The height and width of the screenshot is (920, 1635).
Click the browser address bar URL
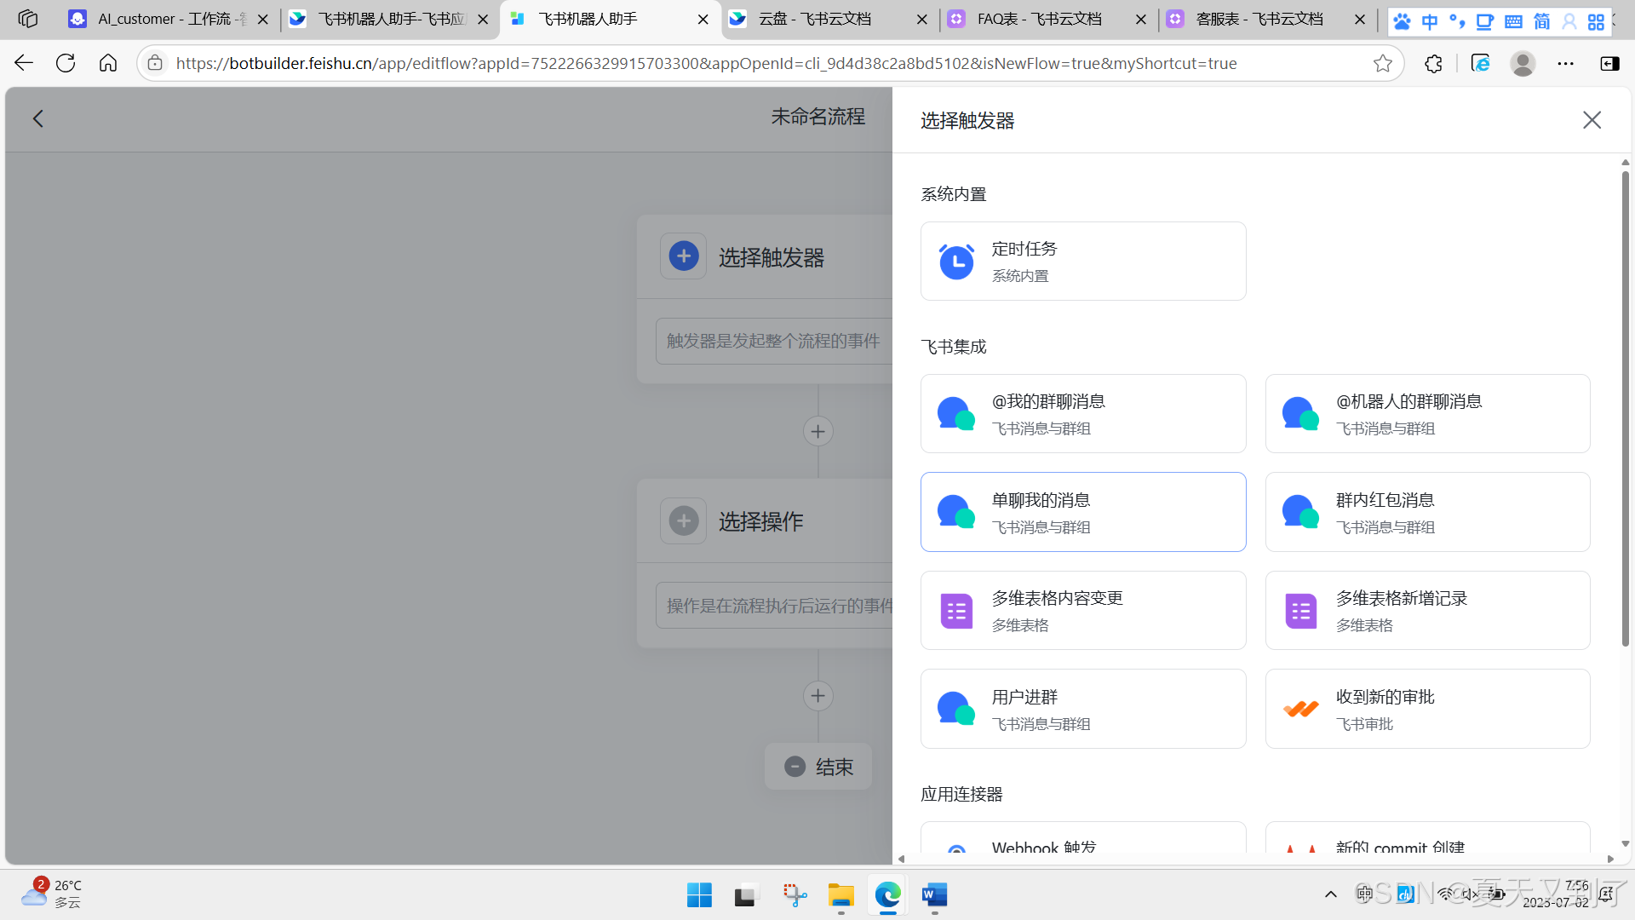707,63
